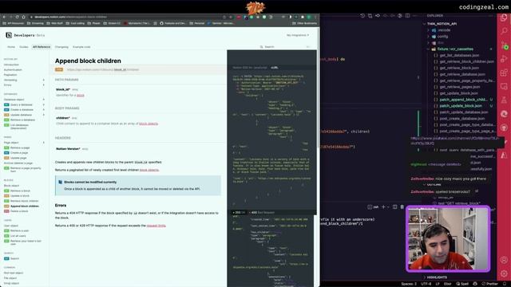The height and width of the screenshot is (287, 511).
Task: Open the Explorer icon in VS Code activity bar
Action: tap(504, 18)
